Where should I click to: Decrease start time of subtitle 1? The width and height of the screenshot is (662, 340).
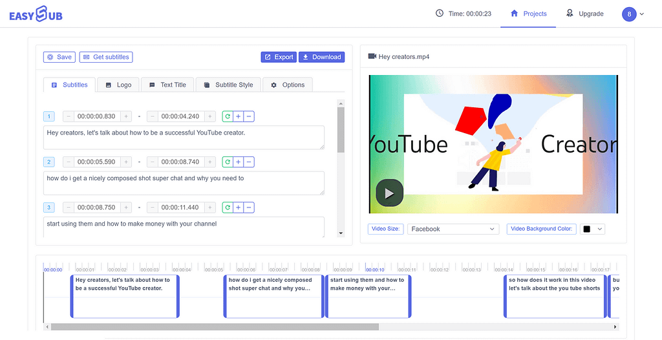69,116
